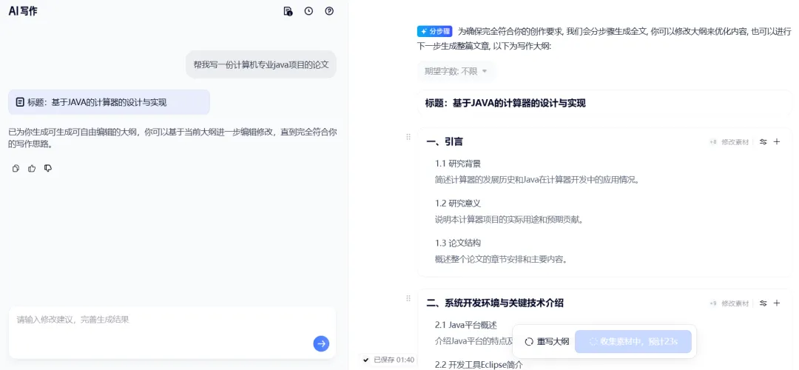Click the drag handle beside 一、引言

[x=408, y=137]
